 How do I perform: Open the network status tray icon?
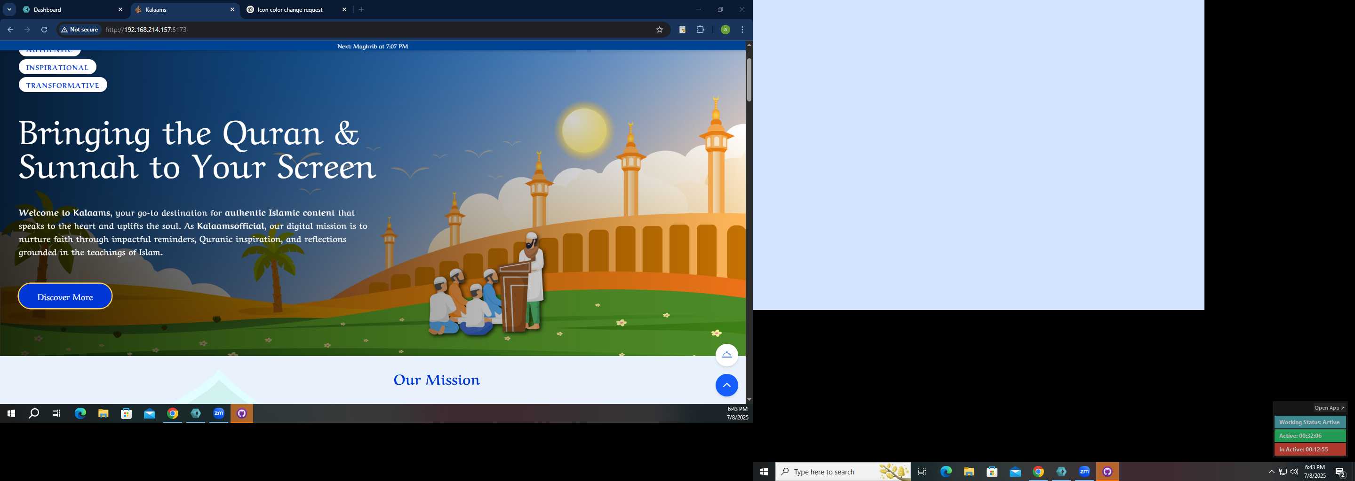tap(1283, 472)
